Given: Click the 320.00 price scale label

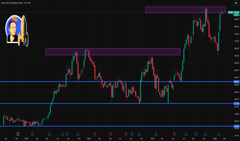Looking at the screenshot, I should point(236,114).
